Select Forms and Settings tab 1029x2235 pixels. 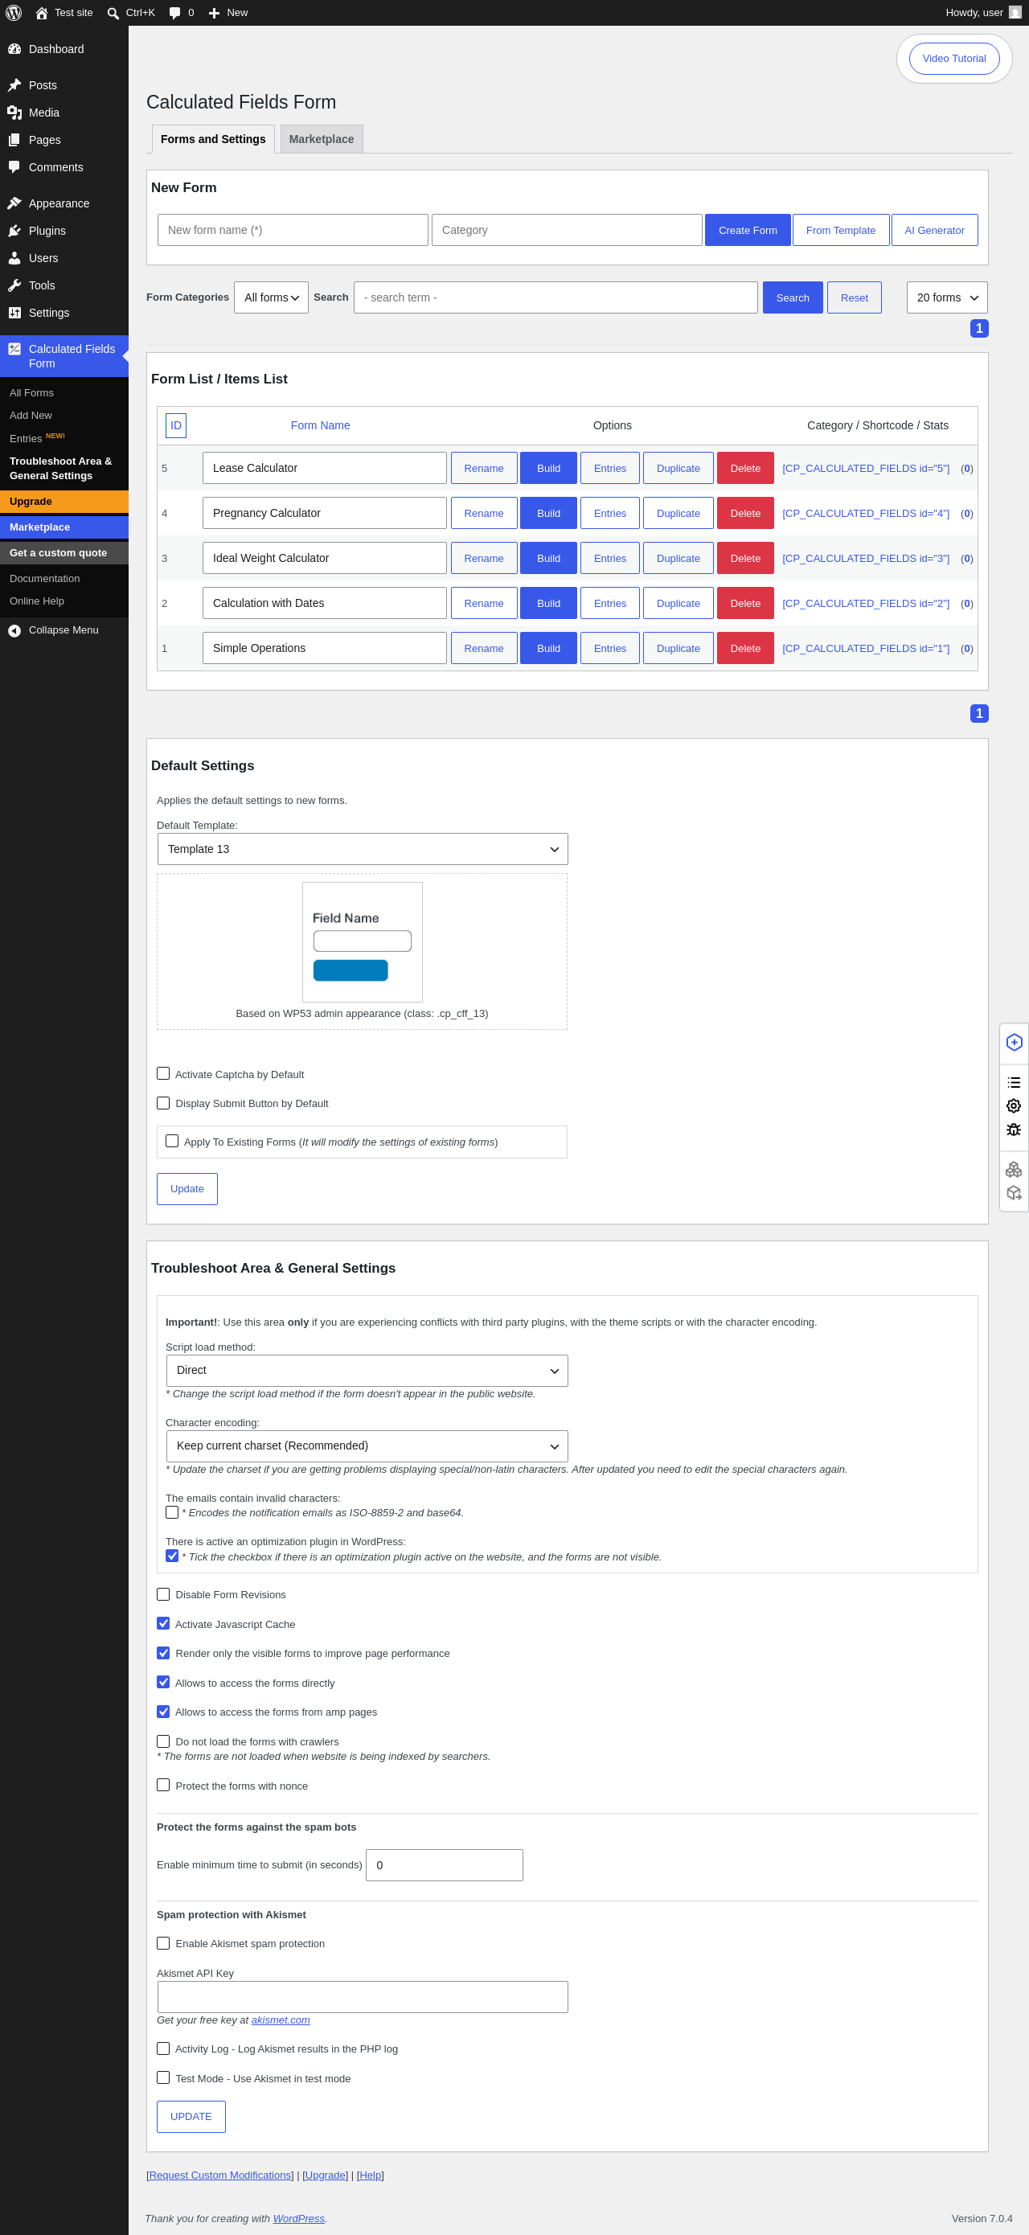213,139
